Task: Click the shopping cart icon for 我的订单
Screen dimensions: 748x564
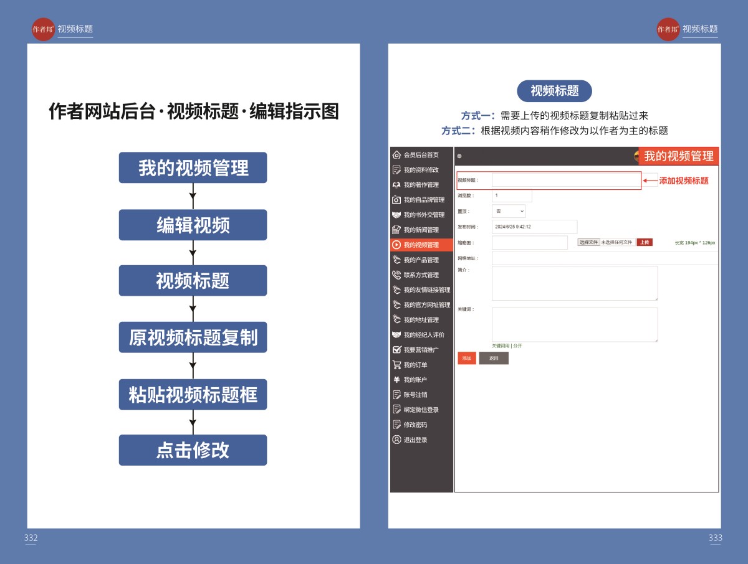Action: pos(396,365)
